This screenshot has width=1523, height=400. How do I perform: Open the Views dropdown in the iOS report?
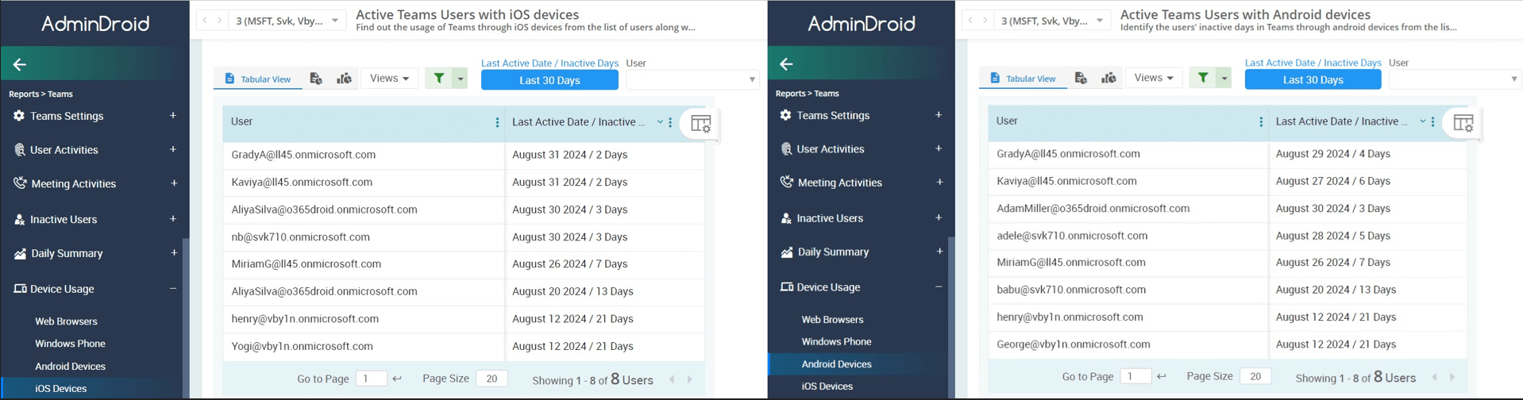point(389,78)
